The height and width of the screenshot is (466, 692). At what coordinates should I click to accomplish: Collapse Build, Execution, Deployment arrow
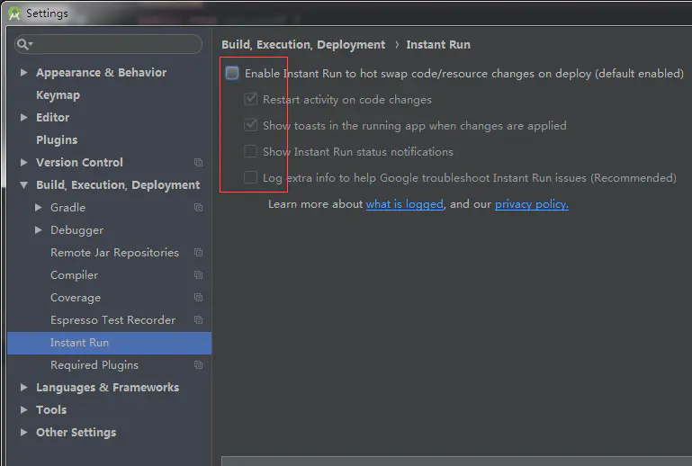click(x=23, y=185)
